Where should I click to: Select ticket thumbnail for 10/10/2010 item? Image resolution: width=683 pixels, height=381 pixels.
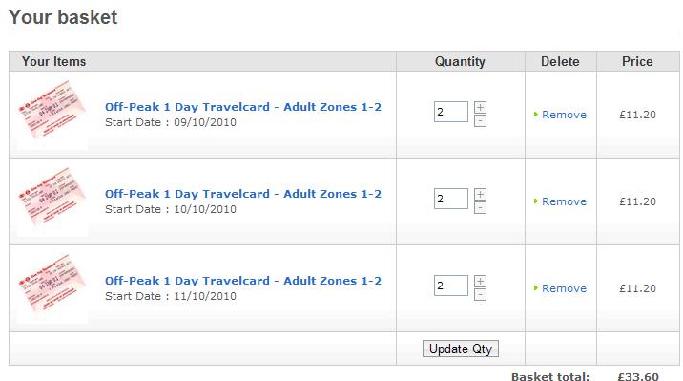coord(52,200)
